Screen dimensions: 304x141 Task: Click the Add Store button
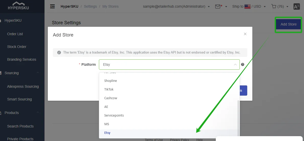pyautogui.click(x=288, y=24)
